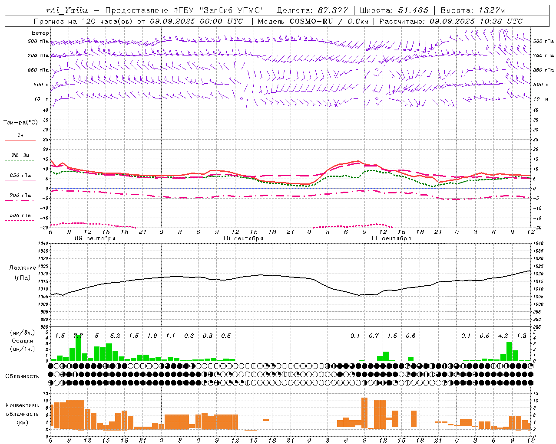This screenshot has height=444, width=556.
Task: Click the 09 сентября date label
Action: tap(95, 238)
